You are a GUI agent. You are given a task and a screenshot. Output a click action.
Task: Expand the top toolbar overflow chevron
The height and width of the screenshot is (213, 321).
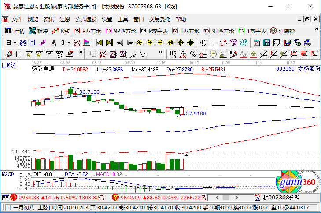317,29
